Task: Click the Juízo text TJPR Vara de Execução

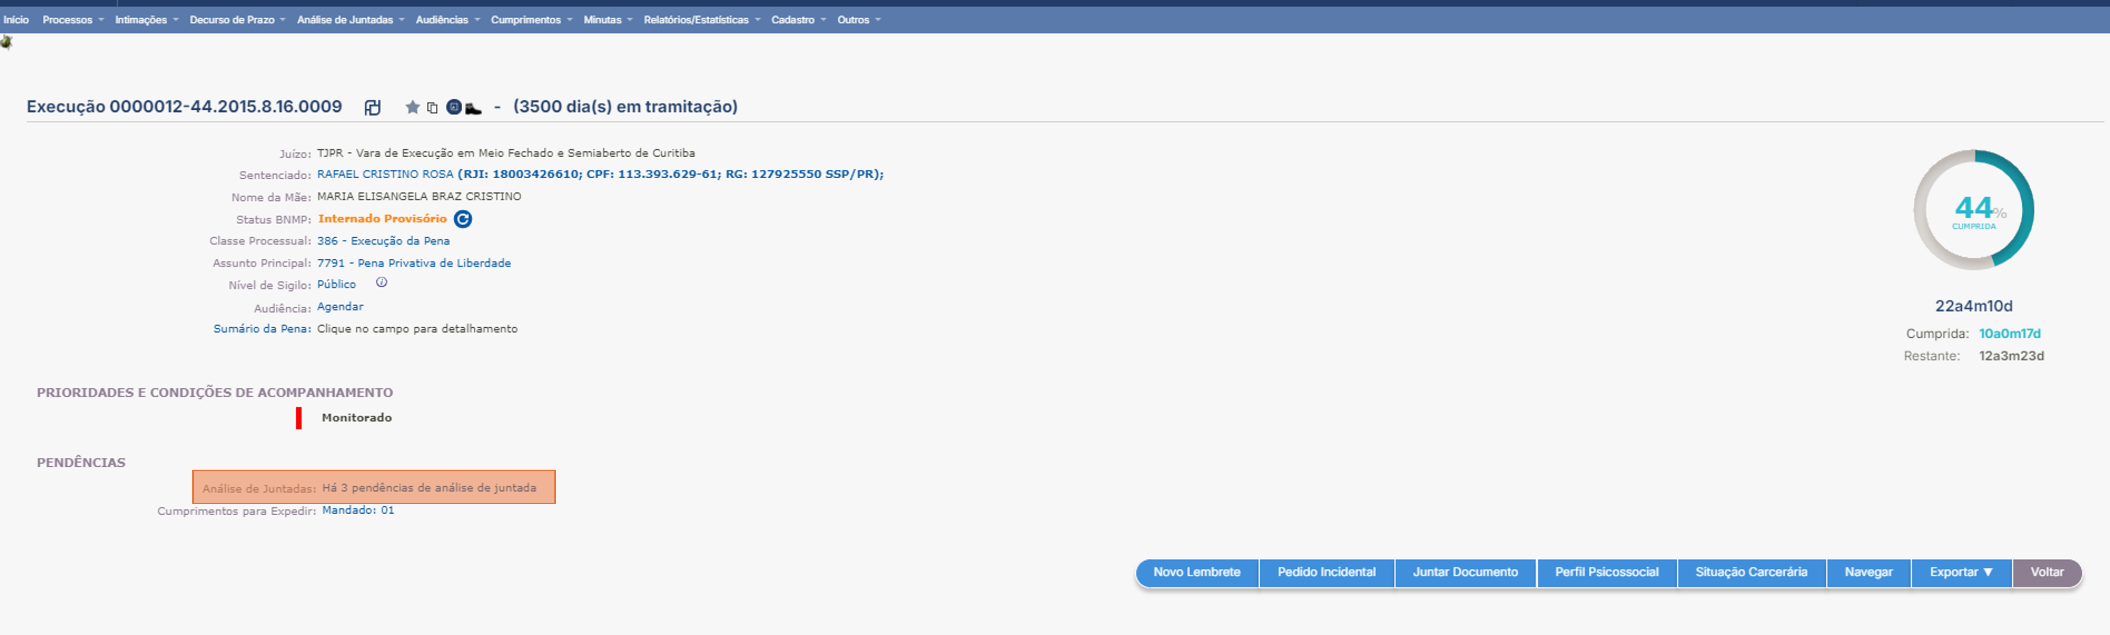Action: pos(505,153)
